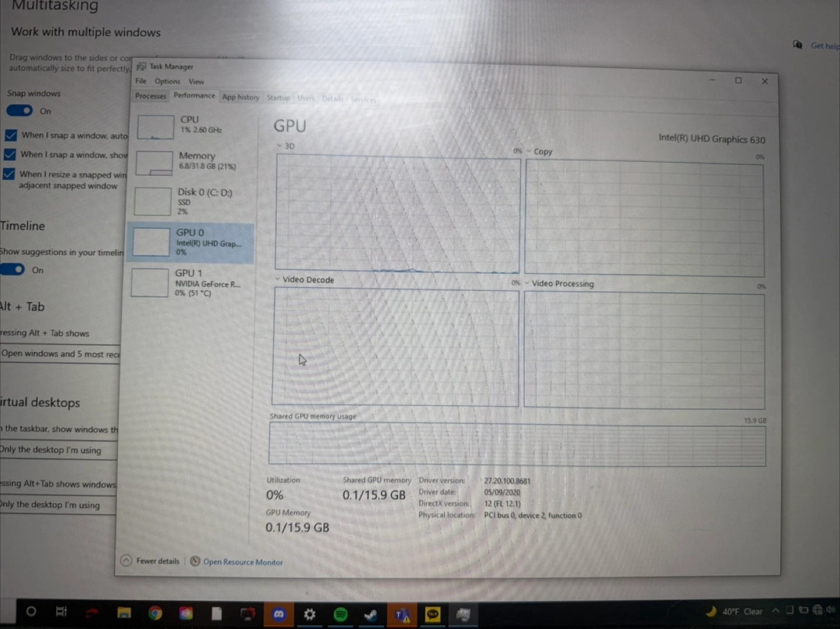Click Fewer details chevron button
The image size is (840, 629).
pyautogui.click(x=127, y=560)
